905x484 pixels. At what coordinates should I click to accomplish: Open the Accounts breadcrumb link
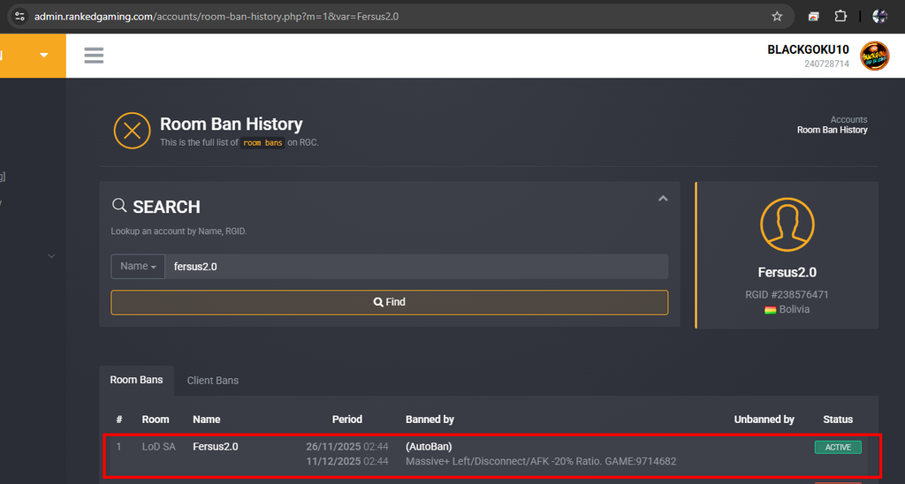click(848, 119)
